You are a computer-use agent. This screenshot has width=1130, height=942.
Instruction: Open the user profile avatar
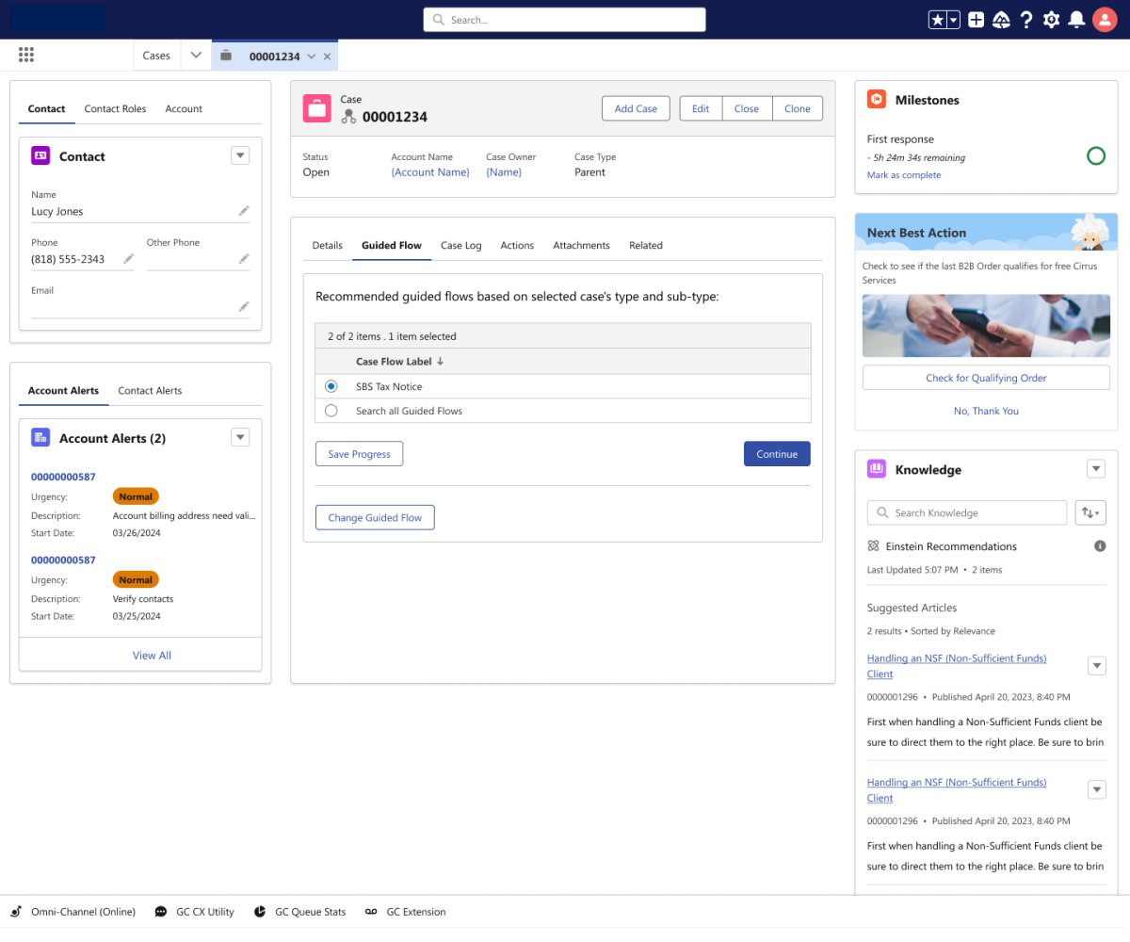coord(1105,20)
